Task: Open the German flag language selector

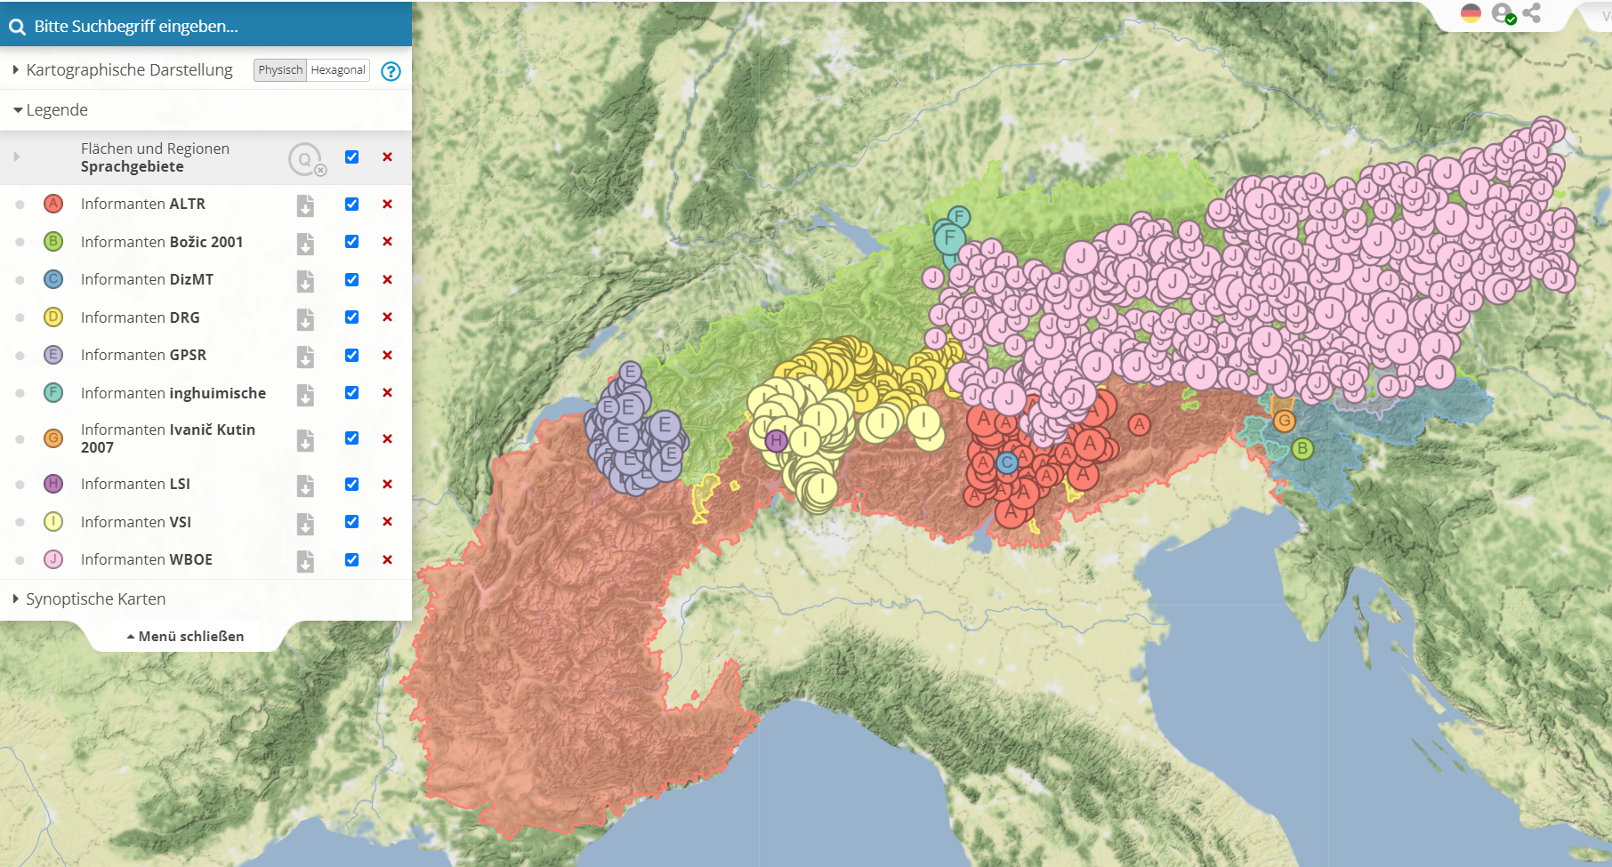Action: (x=1471, y=13)
